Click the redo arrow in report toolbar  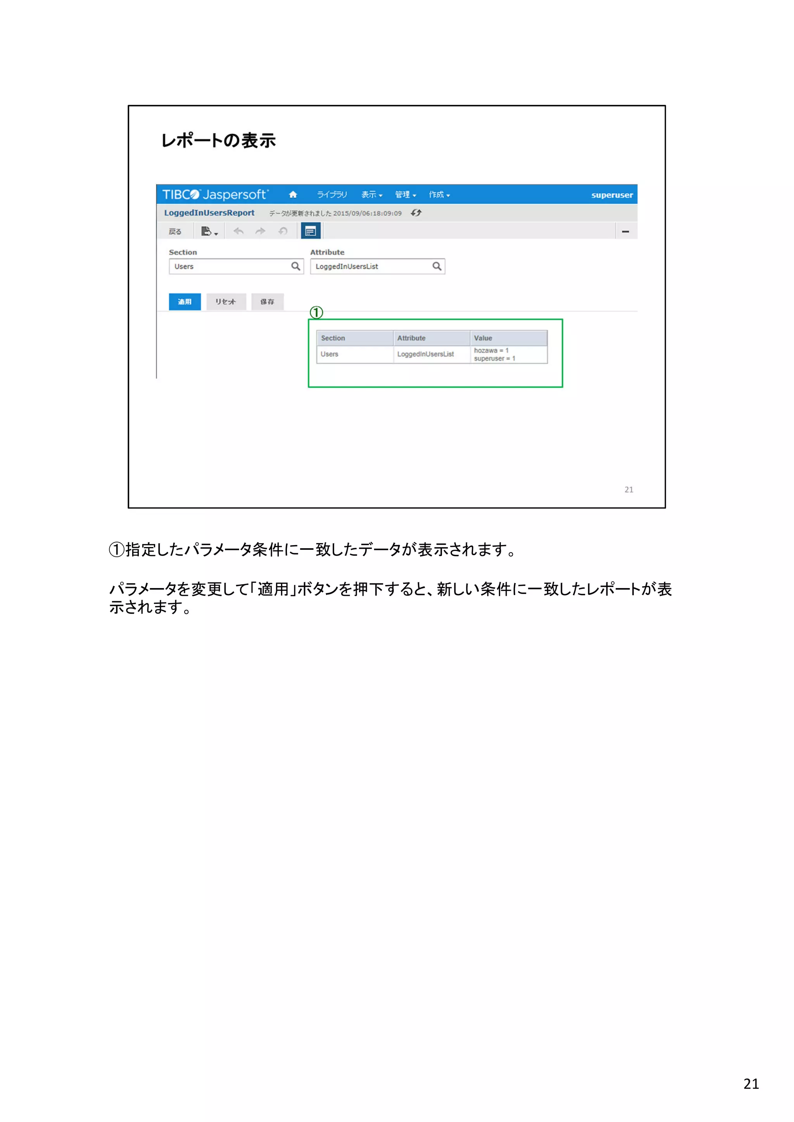(260, 231)
